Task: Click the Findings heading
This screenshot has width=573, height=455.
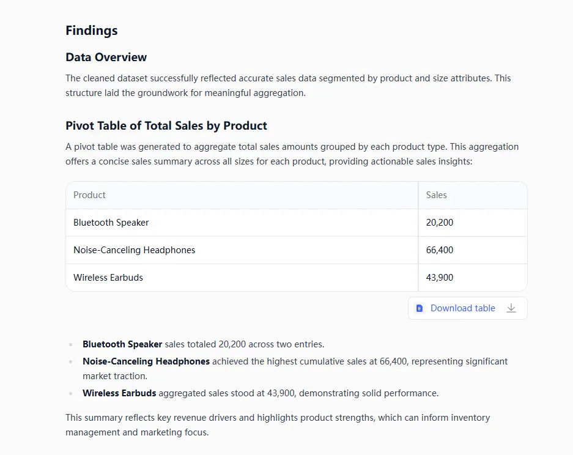Action: (x=92, y=31)
